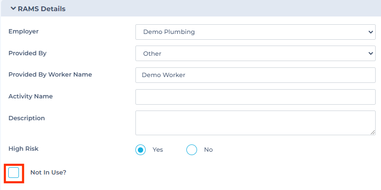
Task: Open the Employer dropdown showing Demo Plumbing
Action: [255, 32]
